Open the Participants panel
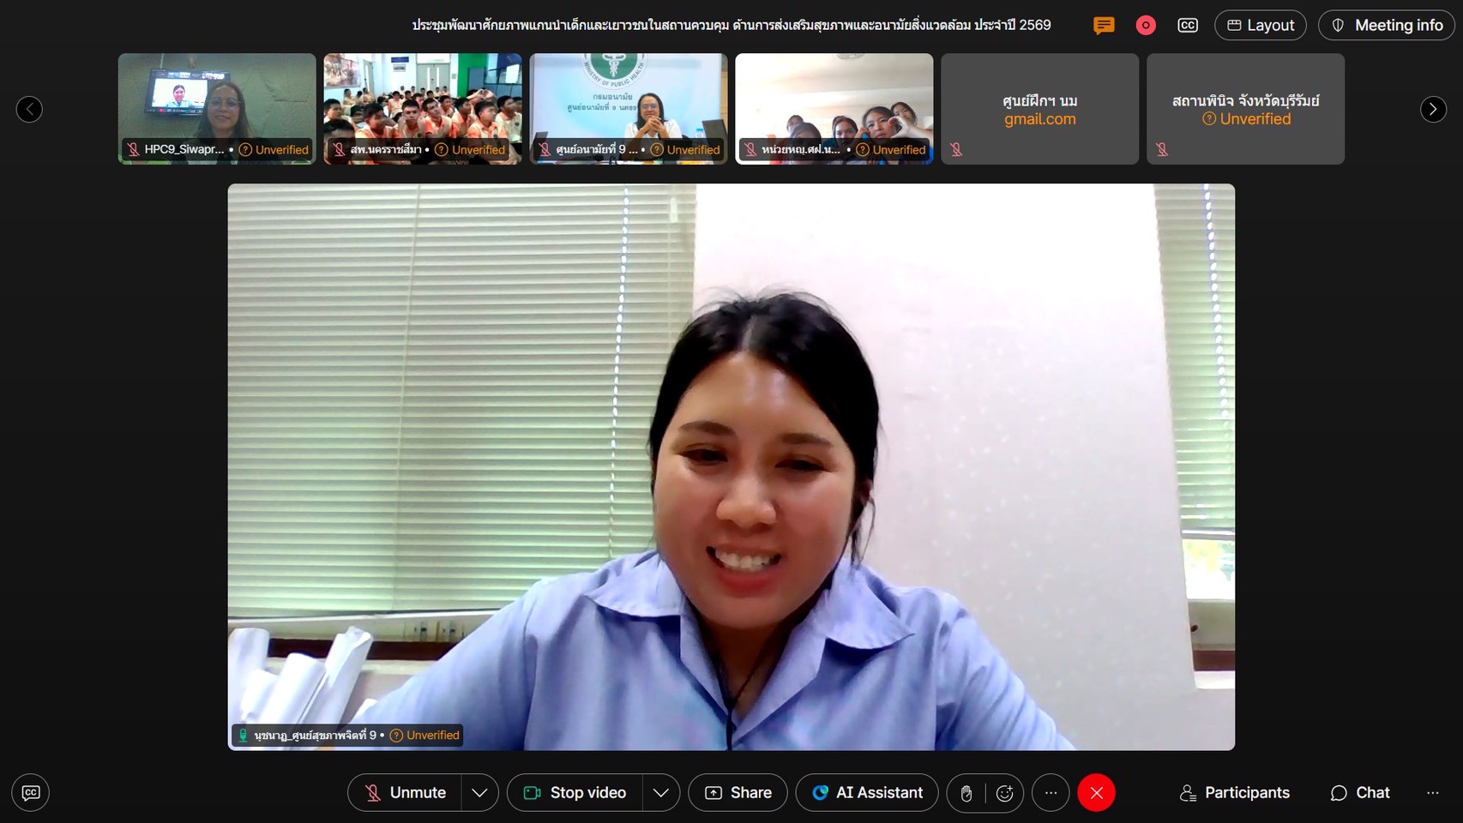This screenshot has width=1463, height=823. 1235,793
